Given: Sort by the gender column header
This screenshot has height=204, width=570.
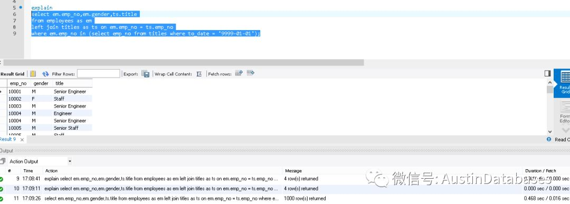Looking at the screenshot, I should coord(41,83).
